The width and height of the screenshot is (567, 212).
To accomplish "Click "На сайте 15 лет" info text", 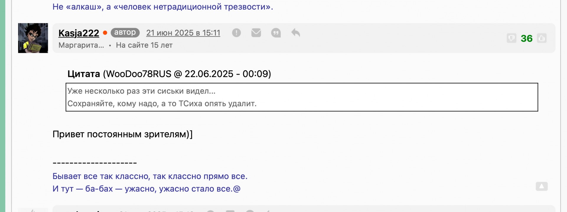I will tap(144, 45).
